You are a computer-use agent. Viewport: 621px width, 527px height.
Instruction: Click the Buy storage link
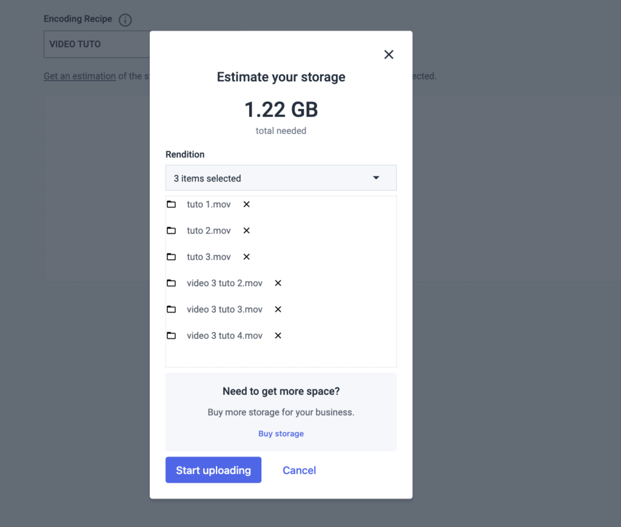coord(281,434)
